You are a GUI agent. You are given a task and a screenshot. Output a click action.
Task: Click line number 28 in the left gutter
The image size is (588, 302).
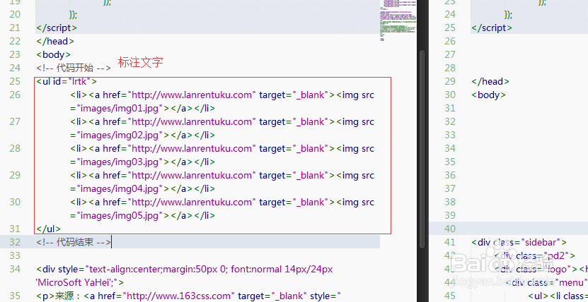(x=15, y=148)
